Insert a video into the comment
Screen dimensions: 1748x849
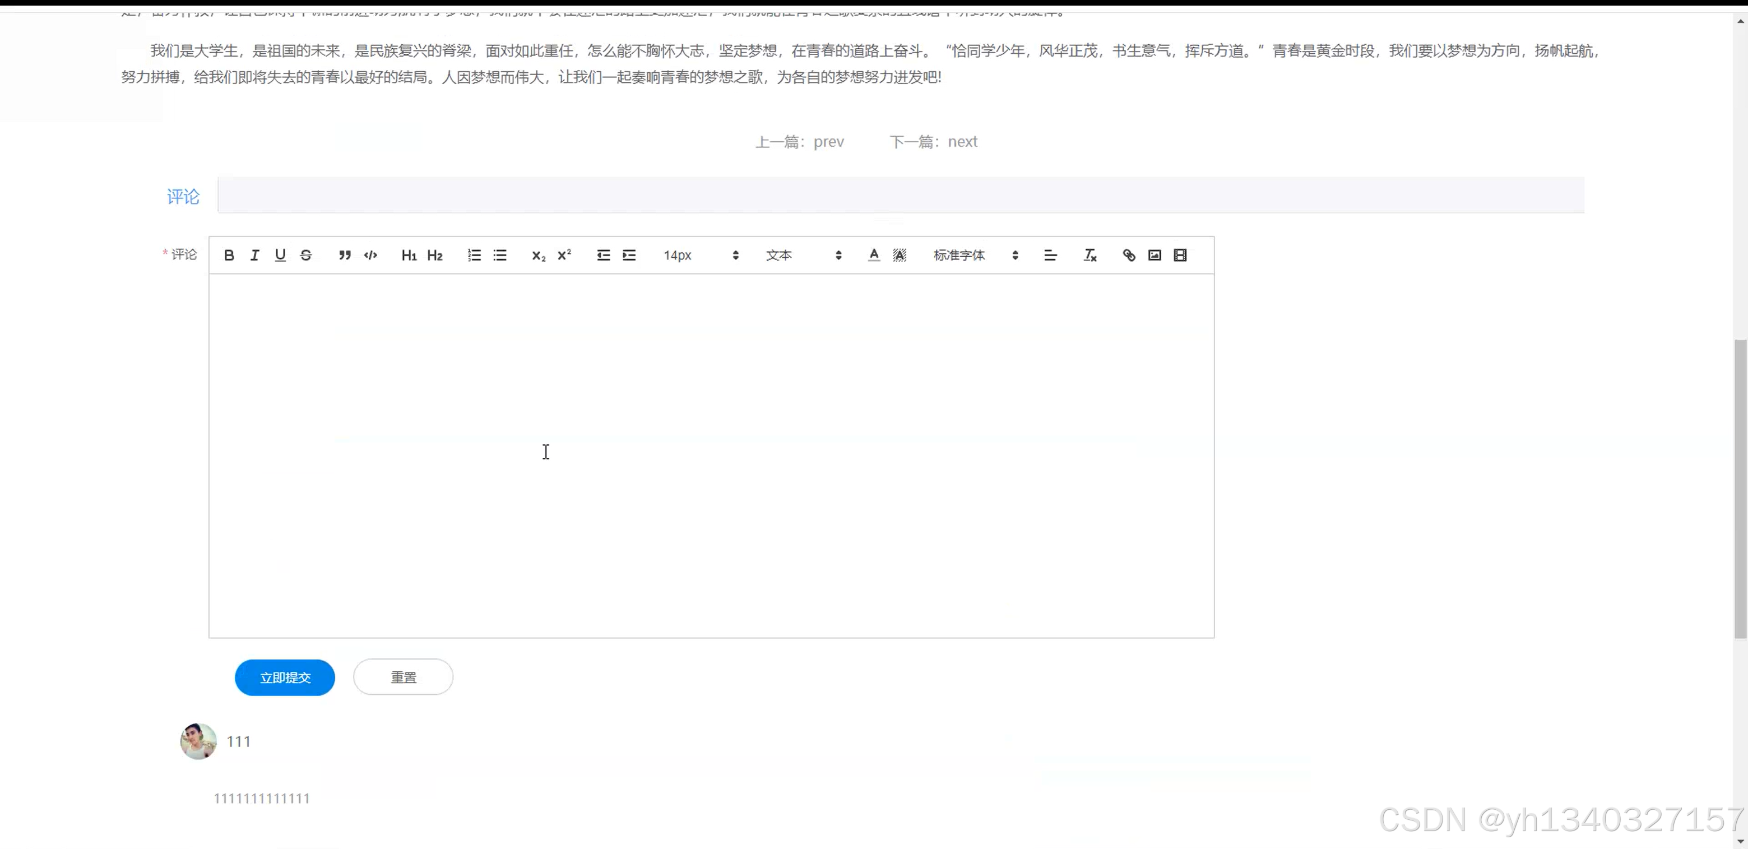[x=1180, y=255]
